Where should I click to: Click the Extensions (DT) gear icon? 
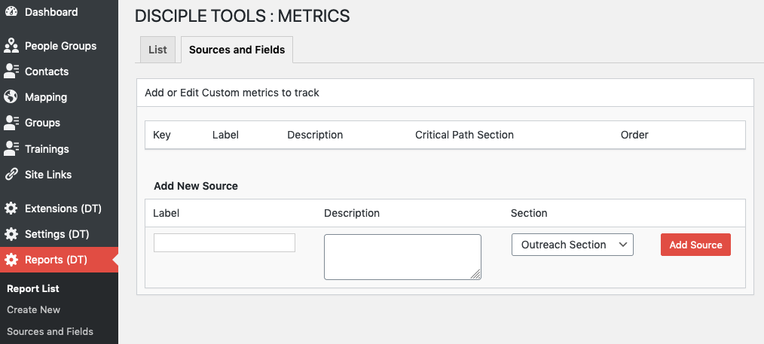11,209
